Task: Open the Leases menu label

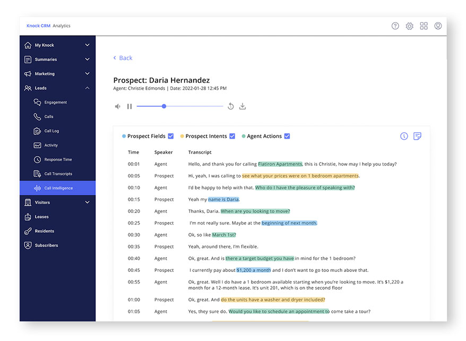Action: tap(41, 217)
